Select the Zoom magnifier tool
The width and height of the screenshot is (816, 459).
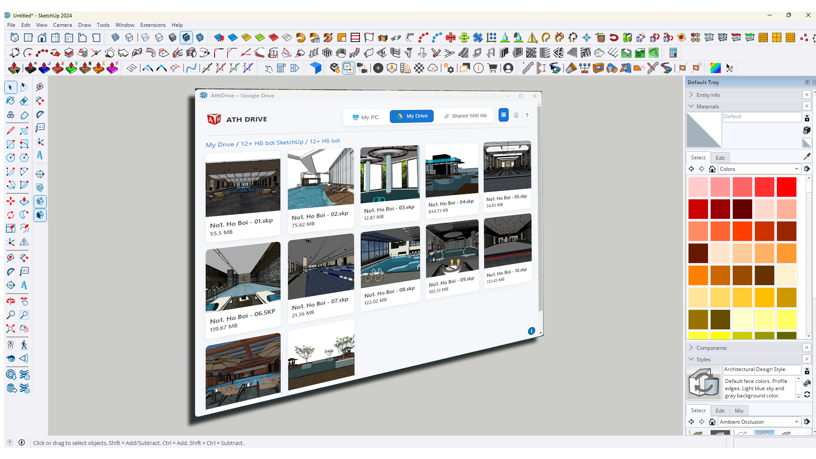pyautogui.click(x=11, y=315)
